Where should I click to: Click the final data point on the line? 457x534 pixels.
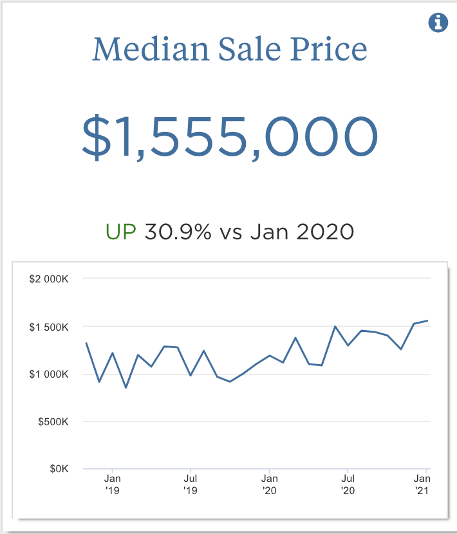[x=427, y=320]
